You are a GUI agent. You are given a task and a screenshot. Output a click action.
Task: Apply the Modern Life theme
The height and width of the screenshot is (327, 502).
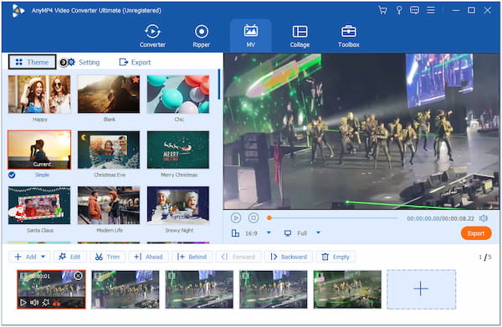109,206
